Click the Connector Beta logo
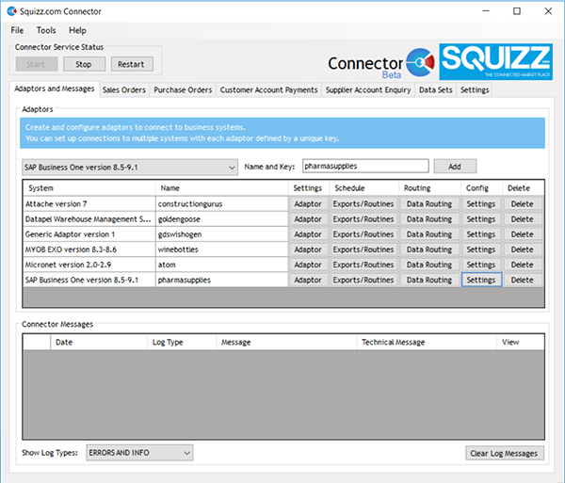 coord(380,64)
